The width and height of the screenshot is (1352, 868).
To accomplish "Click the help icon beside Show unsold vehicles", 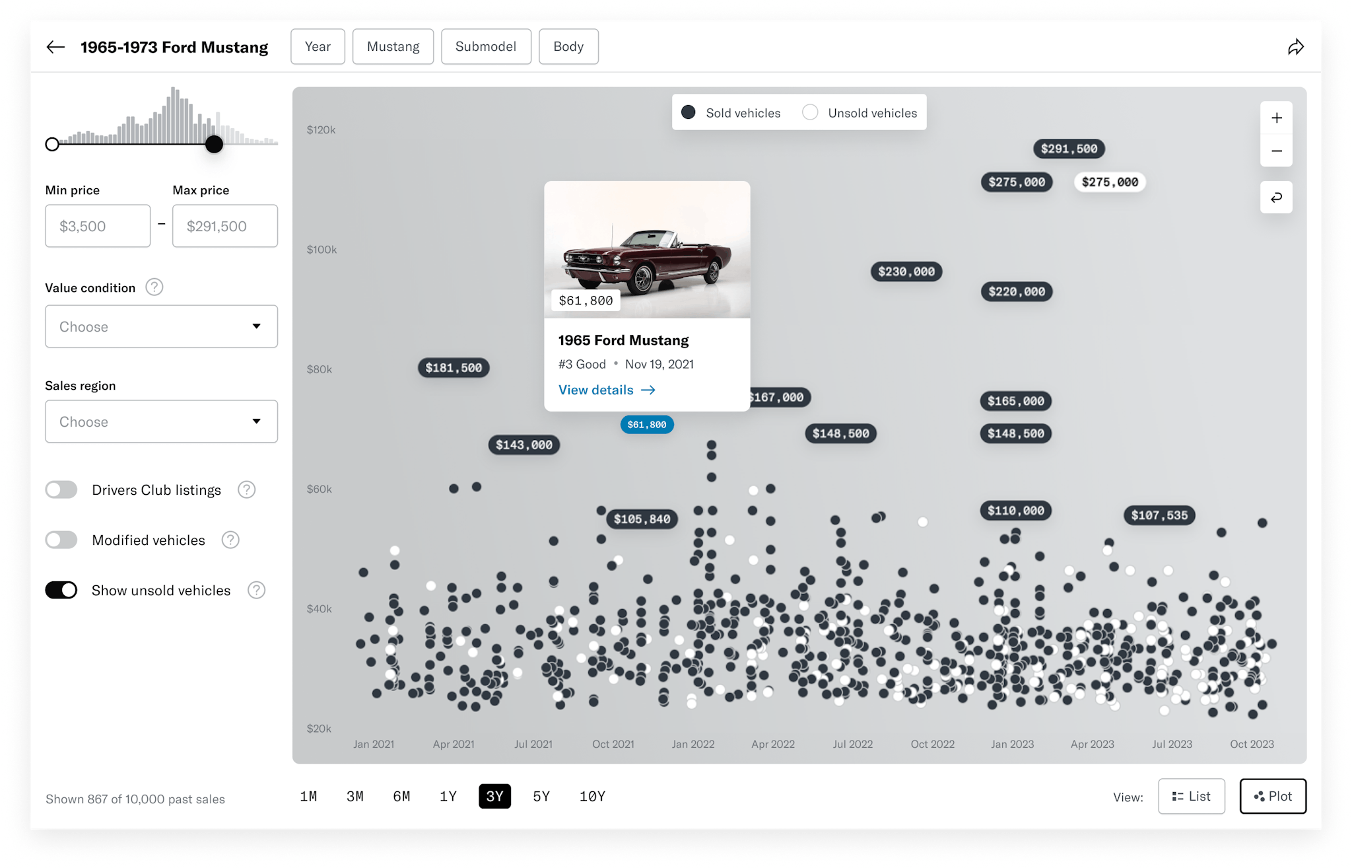I will [256, 590].
